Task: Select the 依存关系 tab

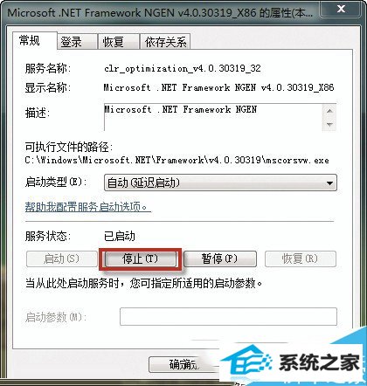Action: (165, 42)
